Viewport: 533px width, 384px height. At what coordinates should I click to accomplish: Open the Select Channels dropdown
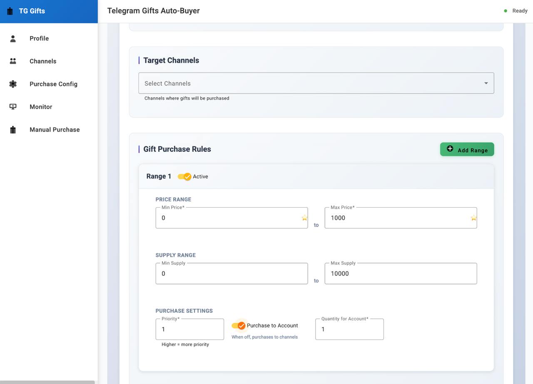coord(316,83)
